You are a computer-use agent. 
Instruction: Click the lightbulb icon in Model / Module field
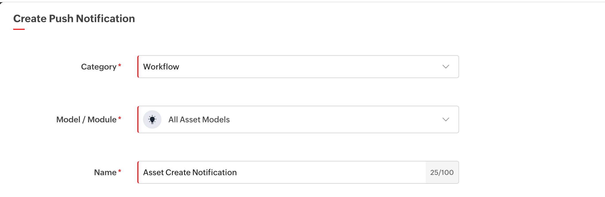point(152,119)
